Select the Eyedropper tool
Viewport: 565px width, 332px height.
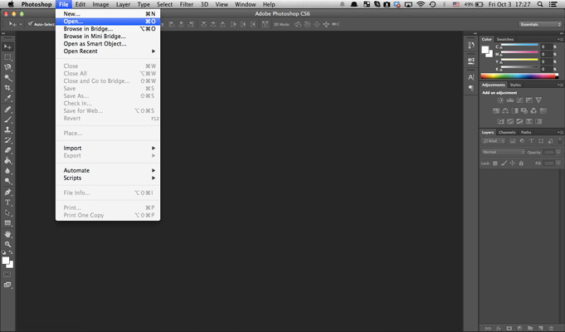[7, 98]
